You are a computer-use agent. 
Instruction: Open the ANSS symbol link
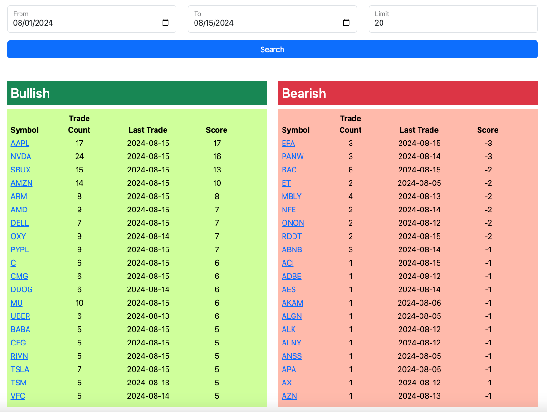tap(292, 356)
